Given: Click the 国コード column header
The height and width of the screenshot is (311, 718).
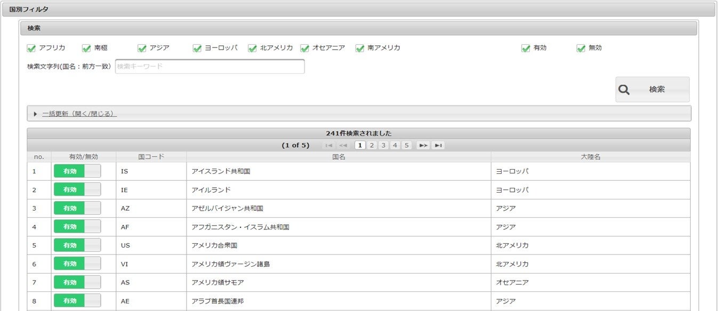Looking at the screenshot, I should (x=151, y=157).
